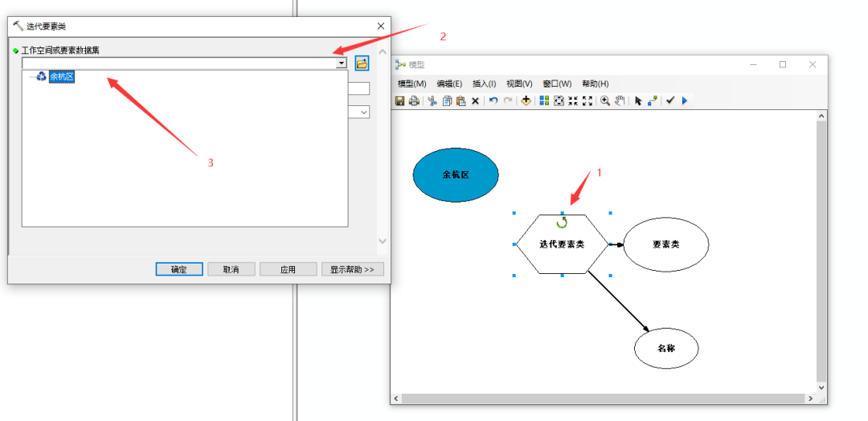Viewport: 868px width, 421px height.
Task: Click the model canvas horizontal scrollbar
Action: click(602, 399)
